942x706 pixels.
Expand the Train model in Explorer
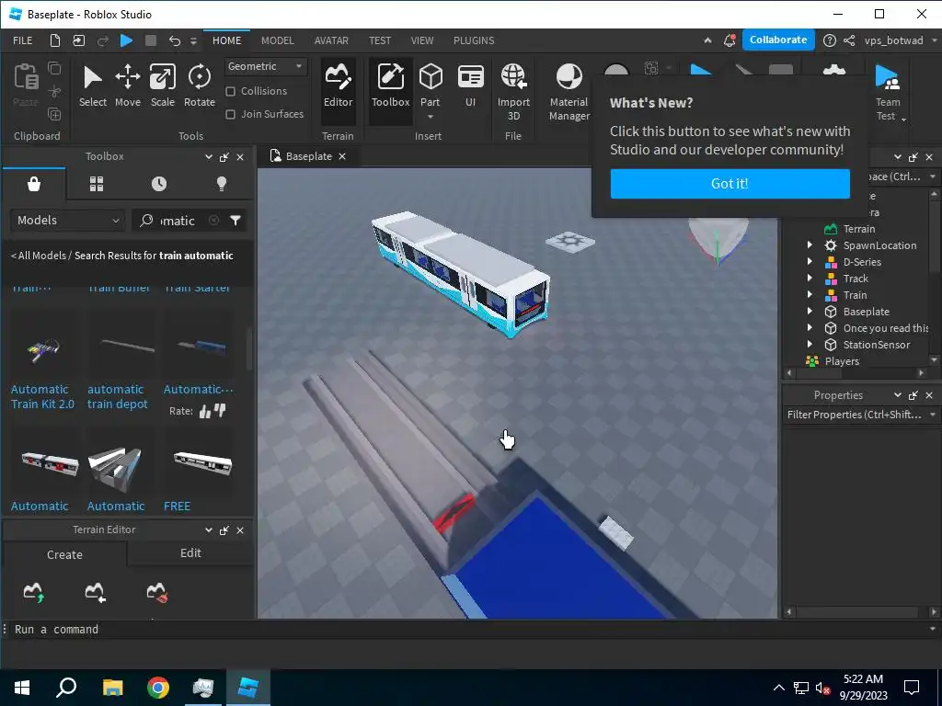point(810,295)
